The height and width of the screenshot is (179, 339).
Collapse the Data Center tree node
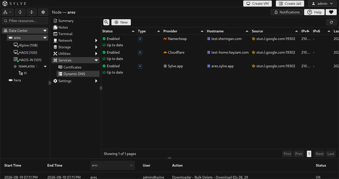45,31
